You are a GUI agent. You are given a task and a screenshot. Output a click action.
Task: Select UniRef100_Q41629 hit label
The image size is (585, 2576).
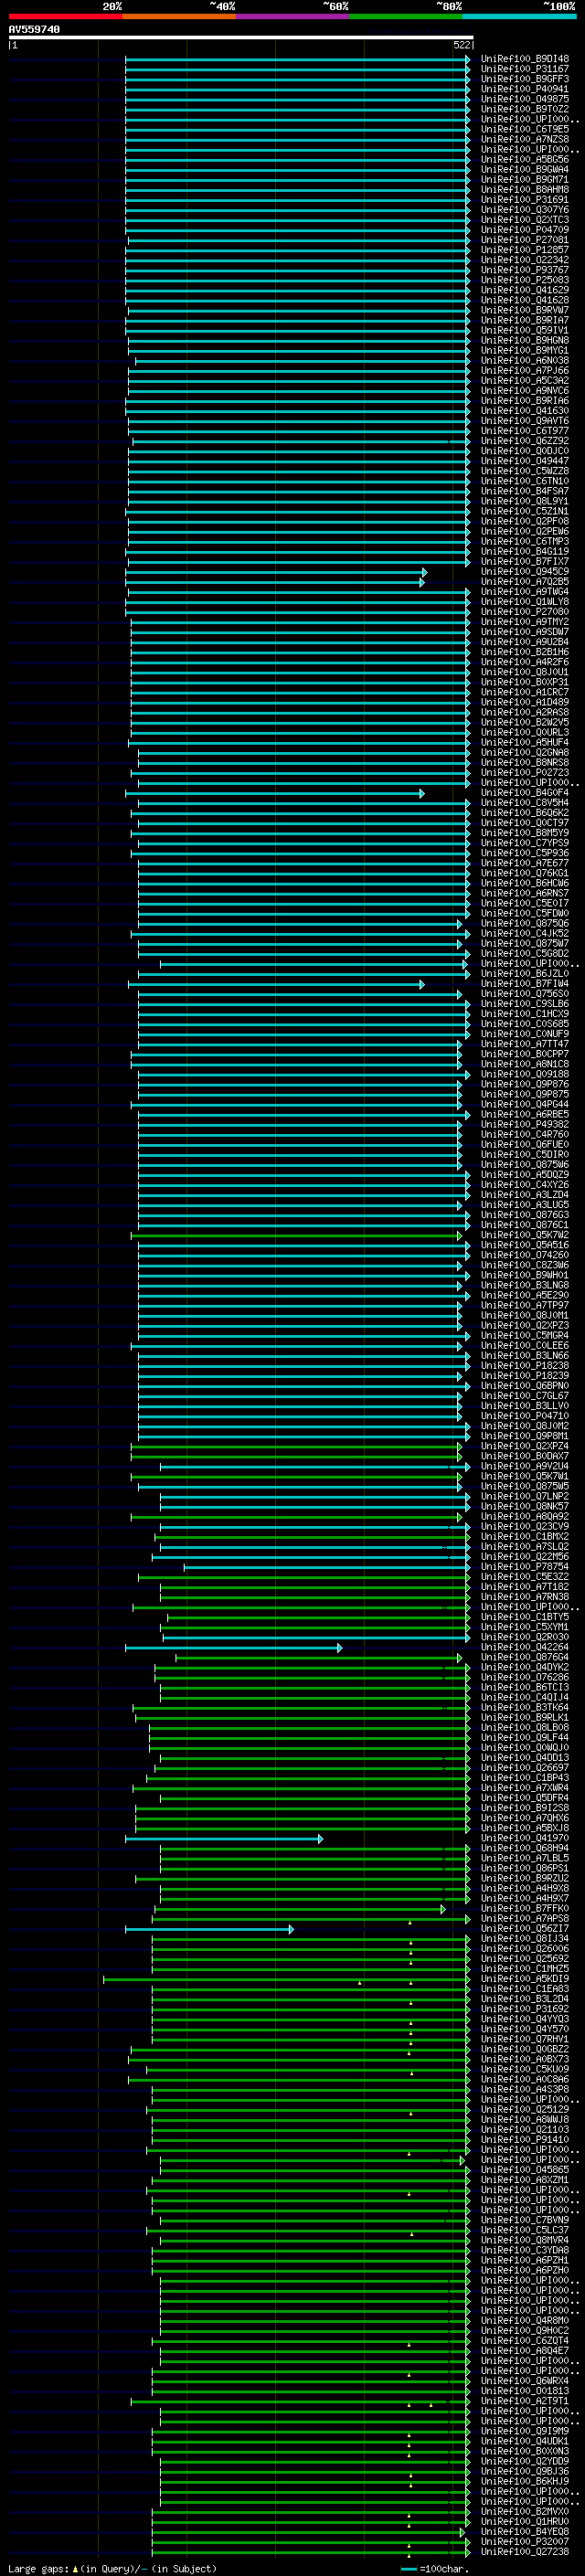click(524, 290)
